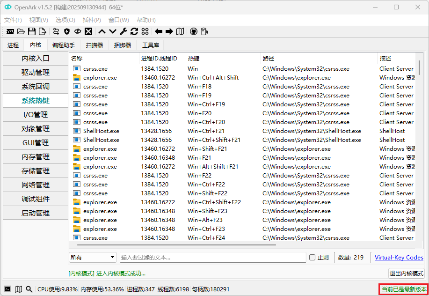429x296 pixels.
Task: Open the 存储管理 sidebar section
Action: pos(36,171)
